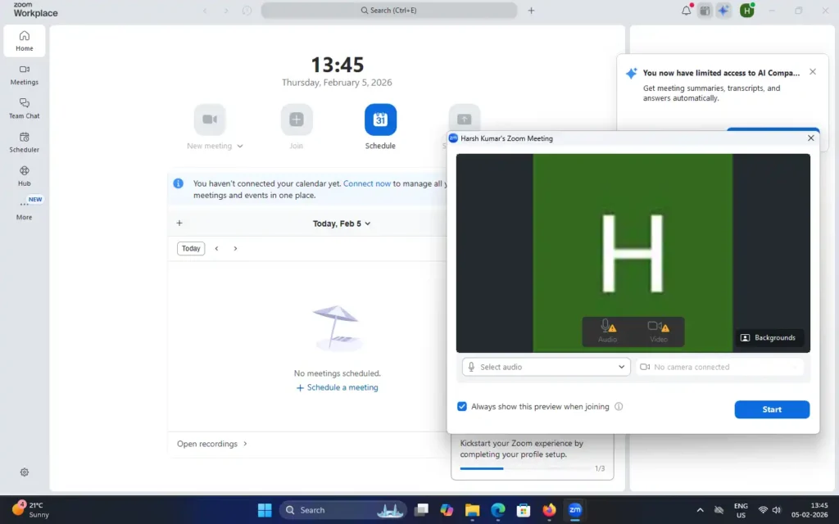This screenshot has width=839, height=524.
Task: Open the Select audio dropdown
Action: [x=545, y=367]
